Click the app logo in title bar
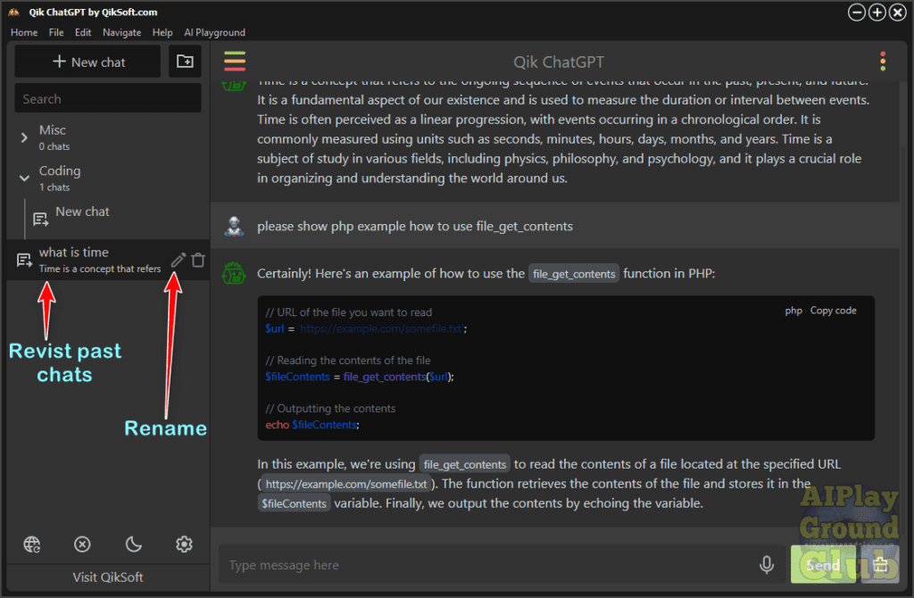Screen dimensions: 914x598 coord(14,12)
